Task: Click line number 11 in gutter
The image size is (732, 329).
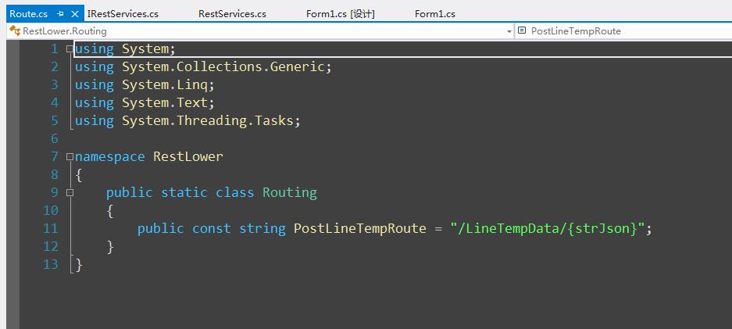Action: coord(51,228)
